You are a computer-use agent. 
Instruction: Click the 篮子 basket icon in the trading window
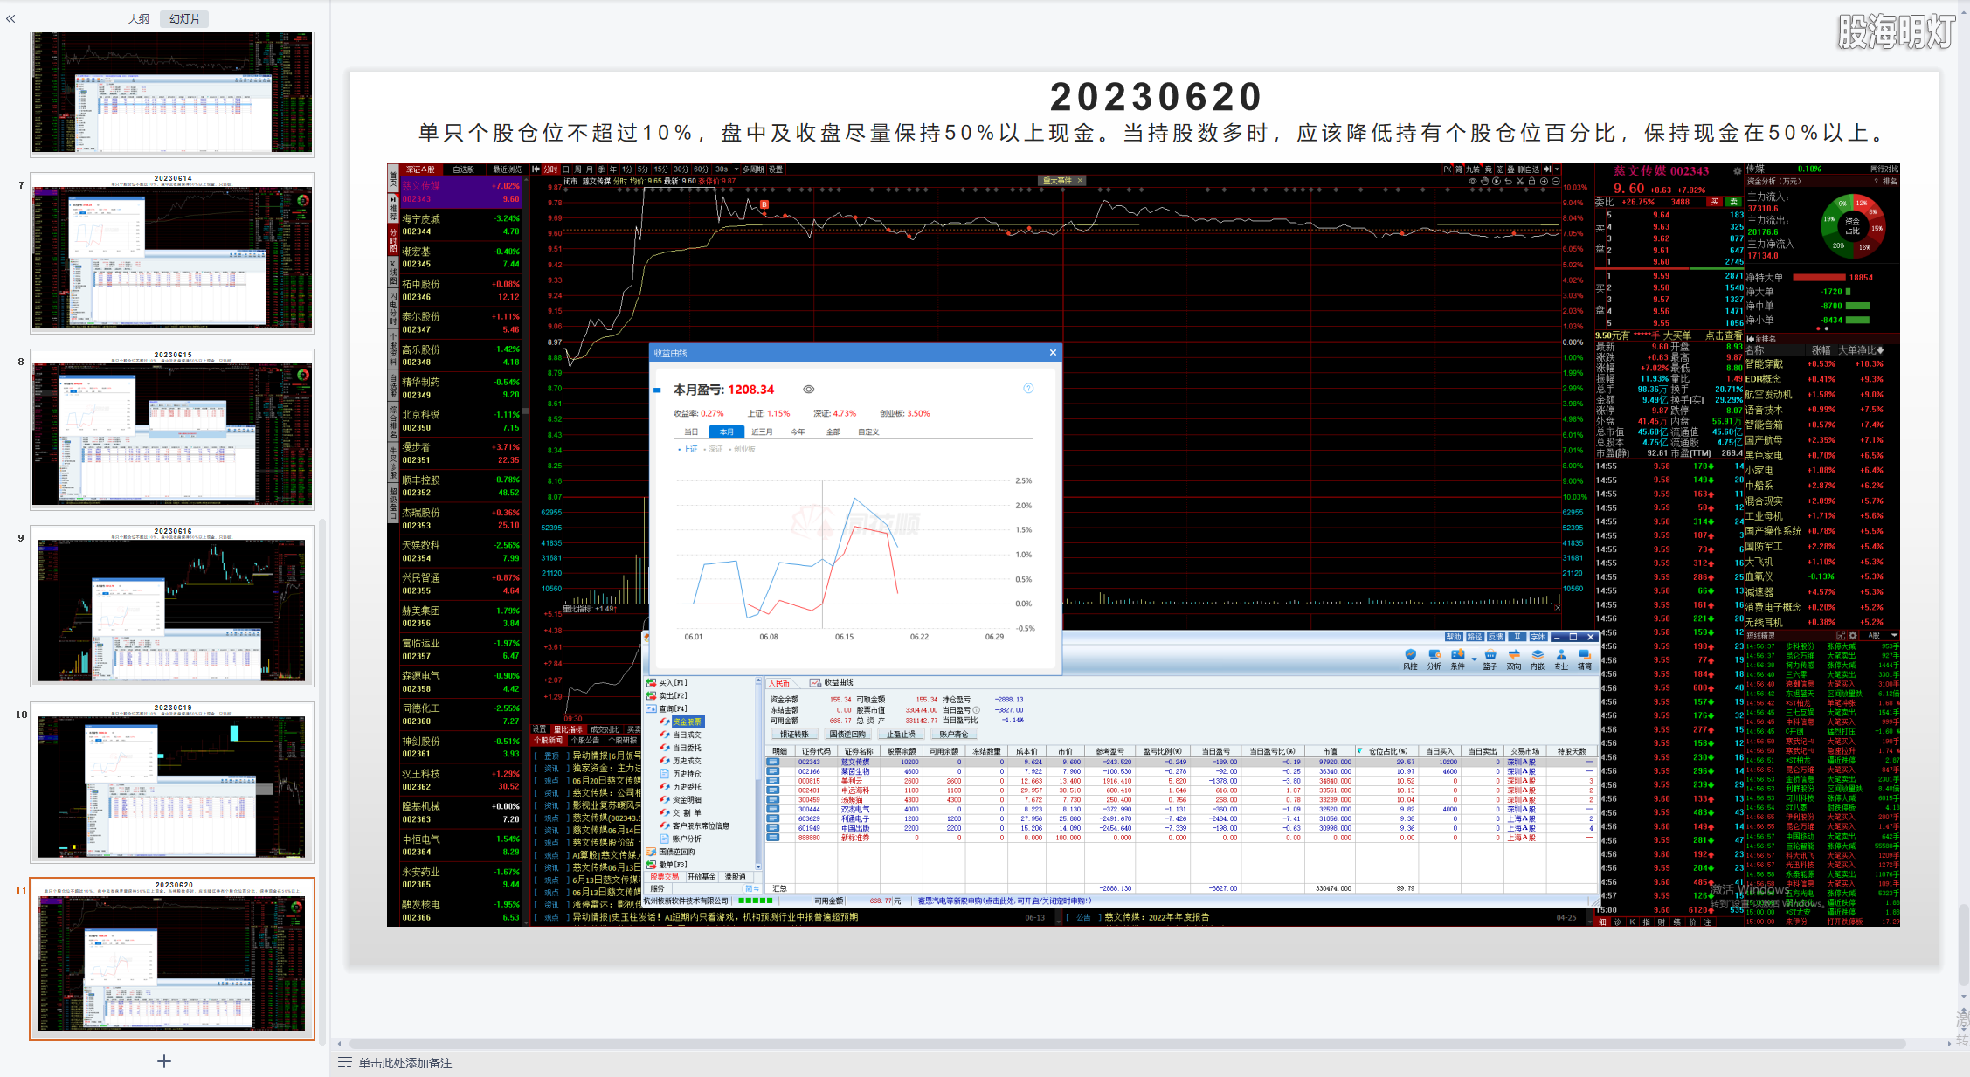[1490, 659]
